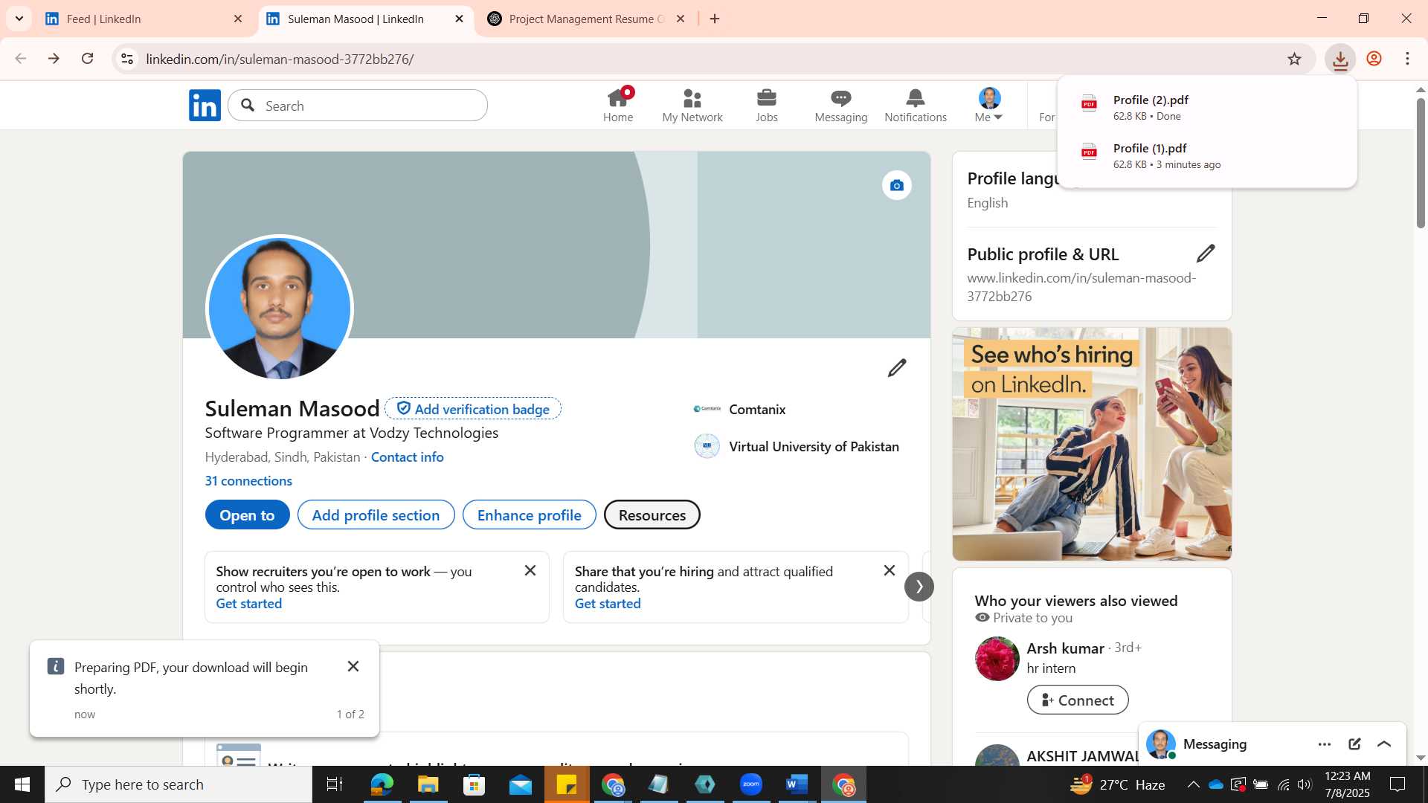Expand Messaging overlay chevron
Screen dimensions: 1428x803
(x=1384, y=744)
